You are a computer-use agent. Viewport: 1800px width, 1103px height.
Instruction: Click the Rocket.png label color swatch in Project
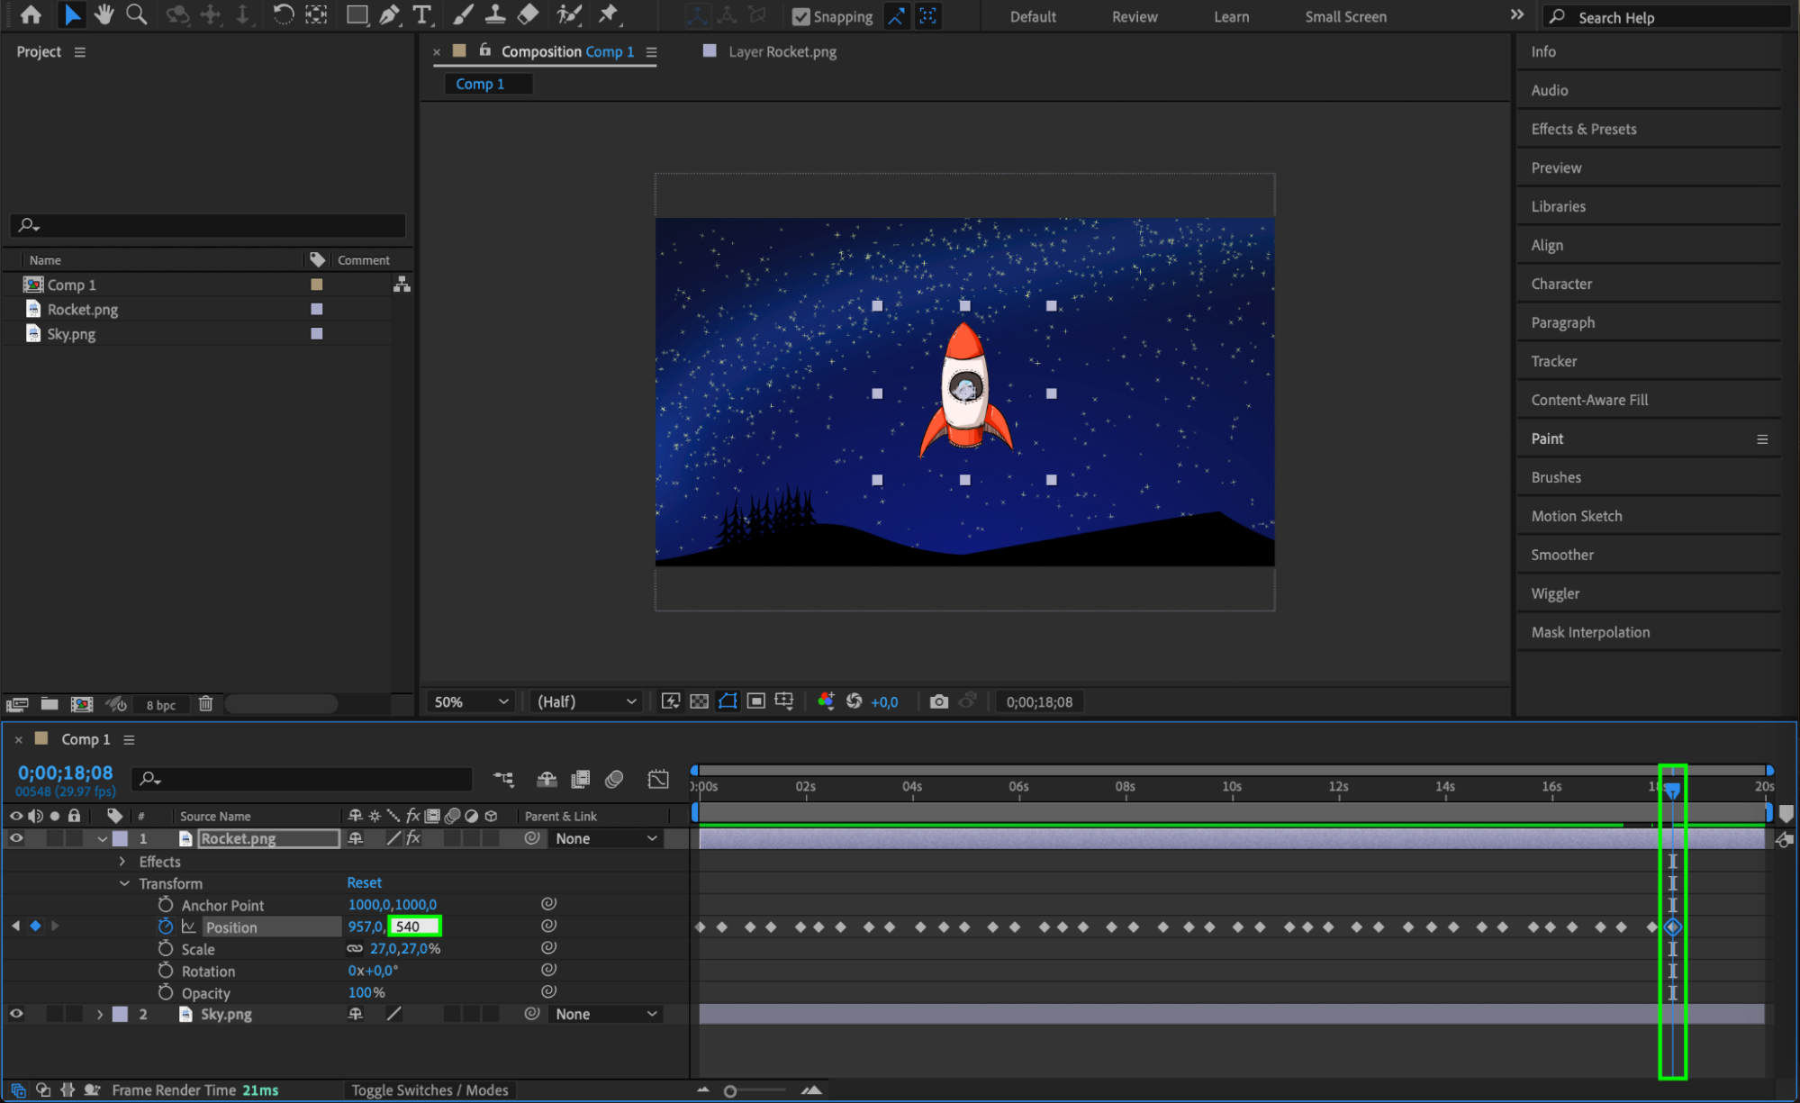point(316,309)
